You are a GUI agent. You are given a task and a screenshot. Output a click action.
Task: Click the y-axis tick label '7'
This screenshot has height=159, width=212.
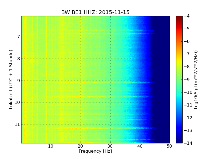(x=19, y=37)
